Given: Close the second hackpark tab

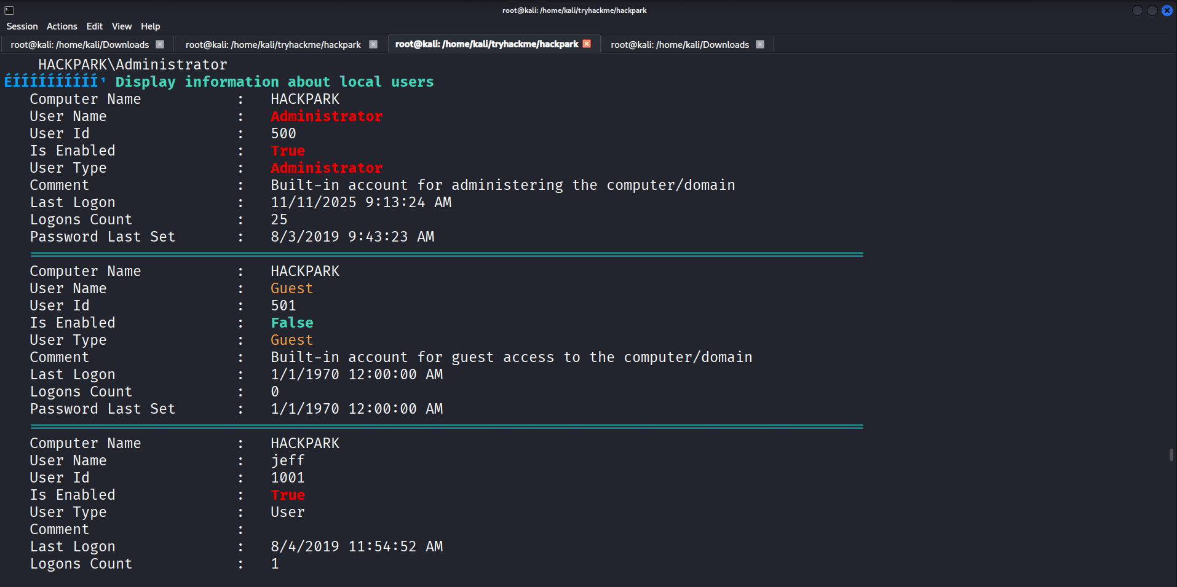Looking at the screenshot, I should click(373, 44).
